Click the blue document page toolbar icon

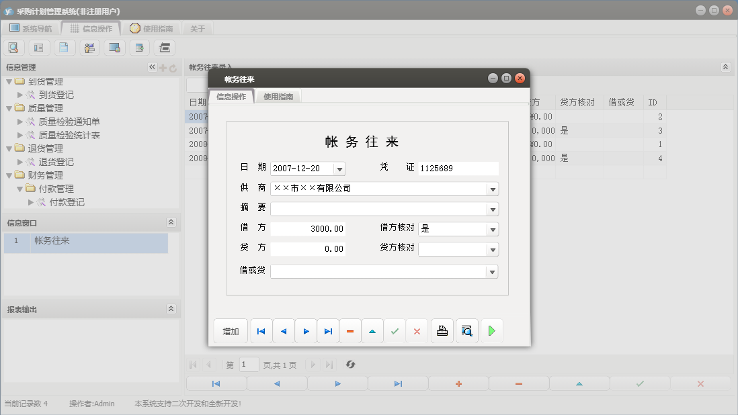64,48
